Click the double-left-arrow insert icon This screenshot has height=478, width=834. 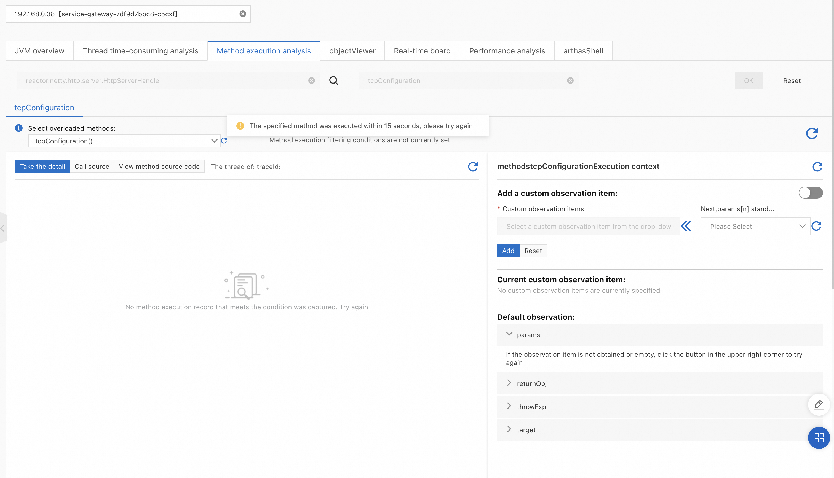pyautogui.click(x=686, y=226)
